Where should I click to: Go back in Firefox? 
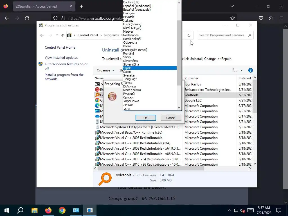[x=7, y=18]
